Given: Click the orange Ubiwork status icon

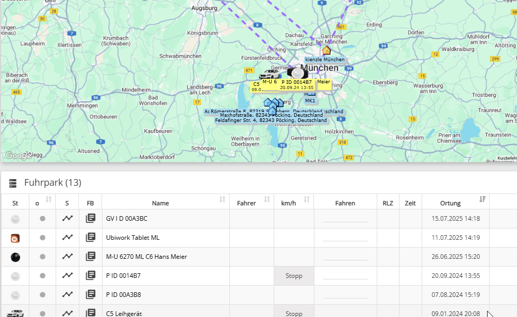Looking at the screenshot, I should coord(15,238).
